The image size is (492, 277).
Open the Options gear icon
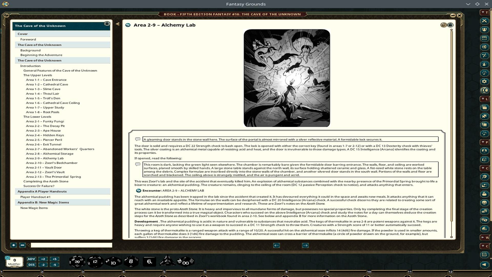485,82
